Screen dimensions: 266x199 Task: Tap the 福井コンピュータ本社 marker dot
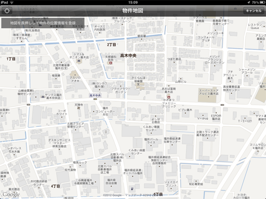pyautogui.click(x=94, y=111)
